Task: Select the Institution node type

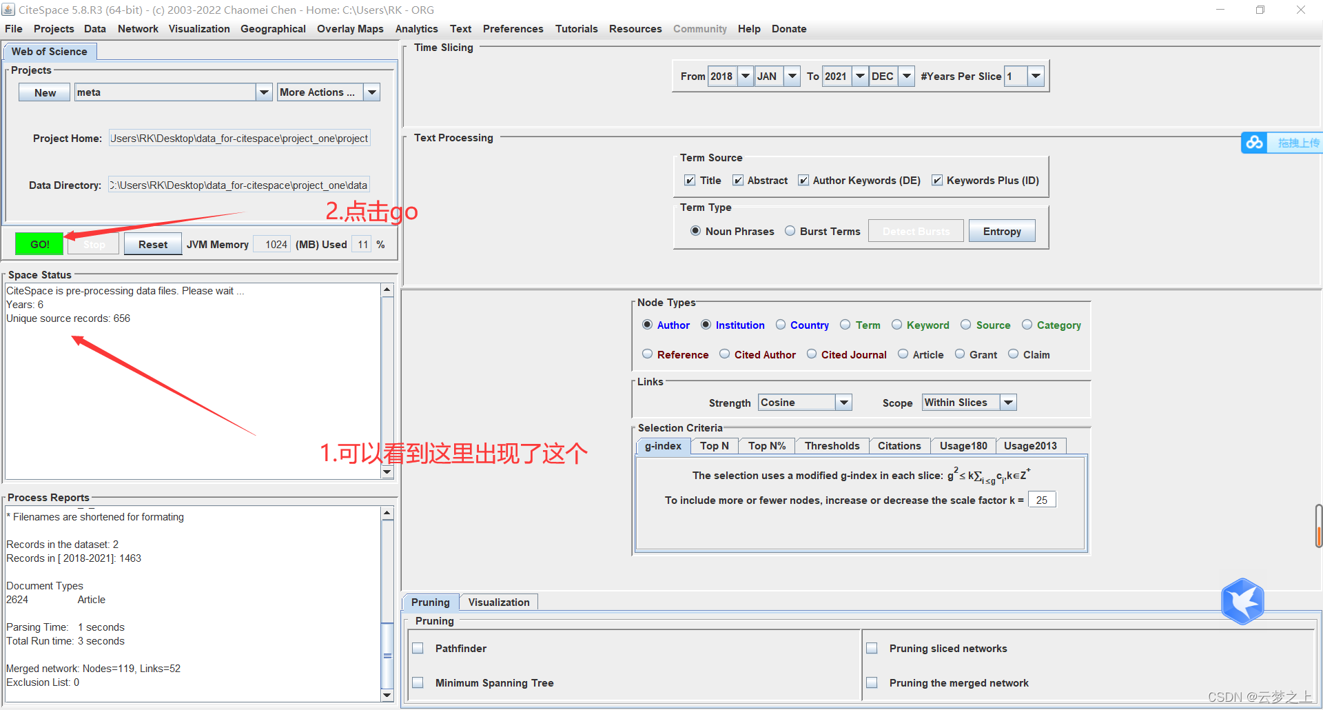Action: click(x=706, y=325)
